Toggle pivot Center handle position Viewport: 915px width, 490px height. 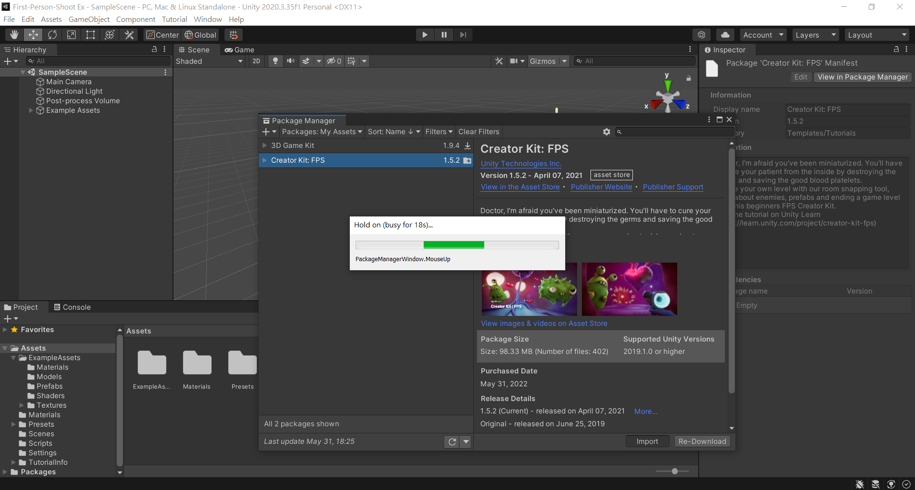click(x=163, y=35)
